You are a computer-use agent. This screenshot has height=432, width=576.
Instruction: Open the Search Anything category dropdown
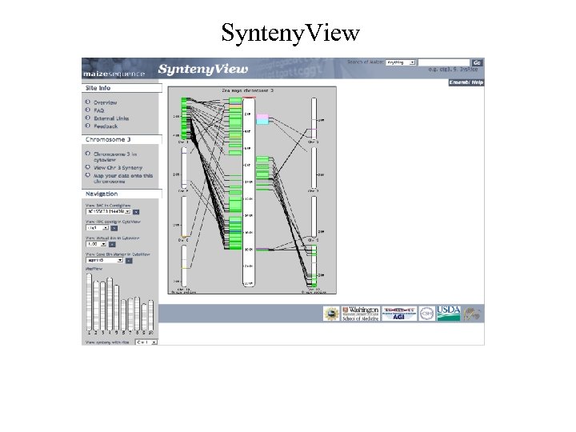click(401, 62)
